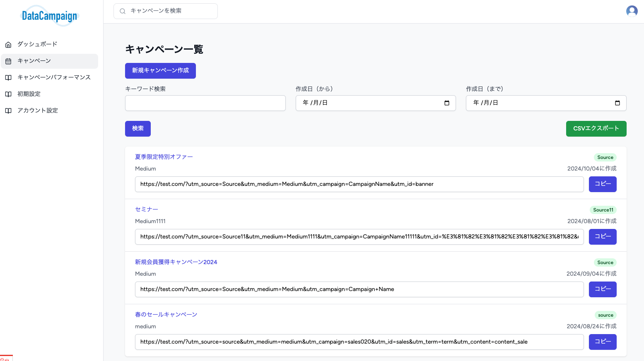644x361 pixels.
Task: Copy the 新規会員獲得キャンペーン2024 URL
Action: pyautogui.click(x=603, y=289)
